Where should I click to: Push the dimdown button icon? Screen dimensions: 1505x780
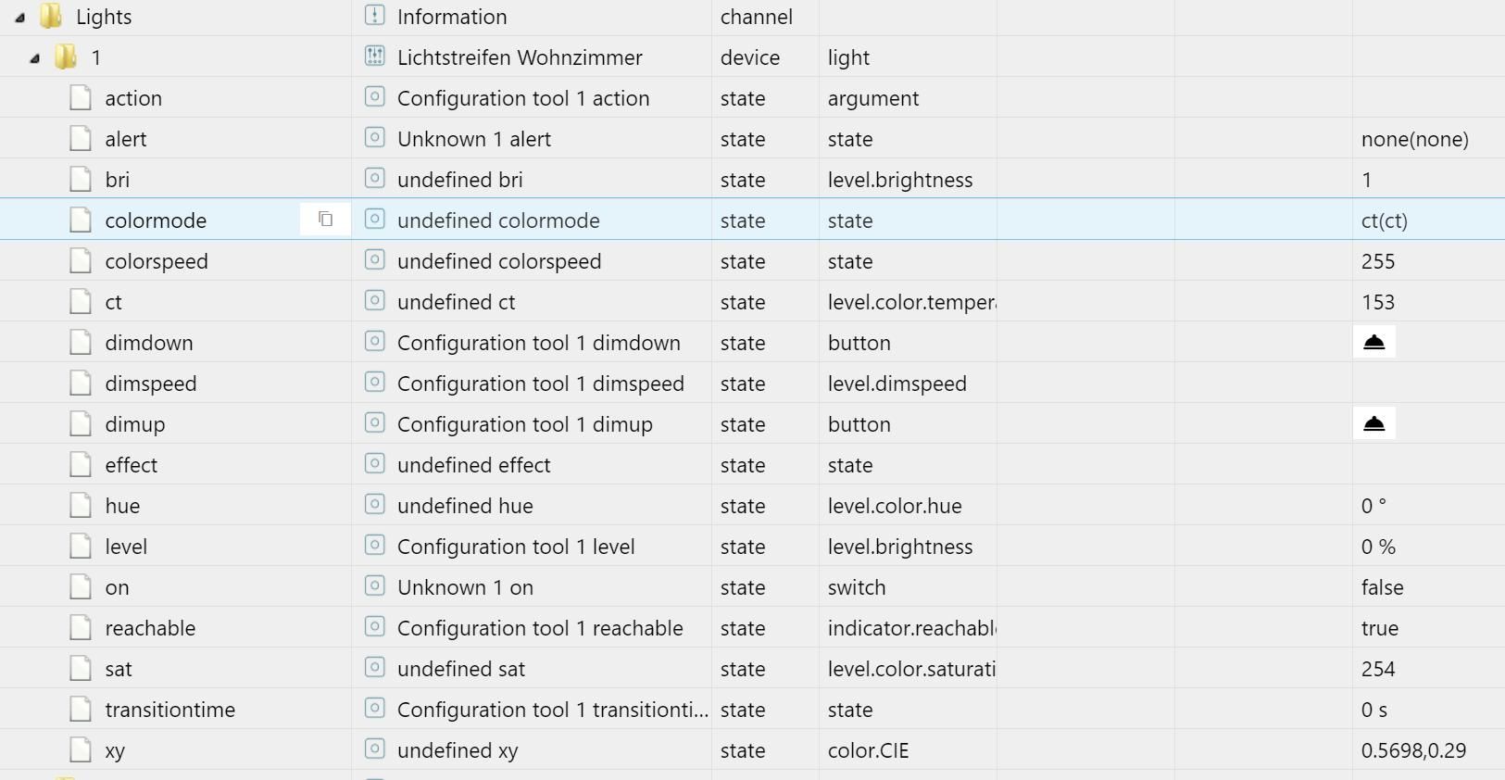click(1374, 342)
